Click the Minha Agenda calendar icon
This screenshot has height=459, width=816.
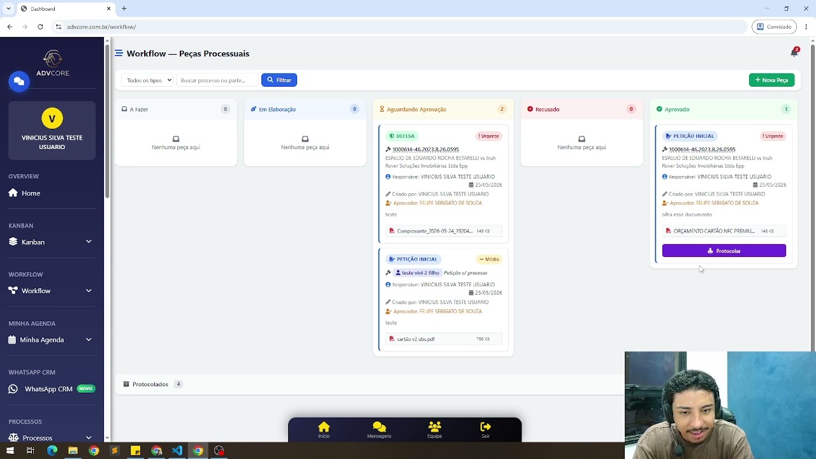[x=12, y=340]
